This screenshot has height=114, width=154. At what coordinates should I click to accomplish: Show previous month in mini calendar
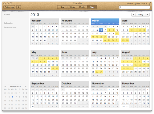pyautogui.click(x=5, y=87)
